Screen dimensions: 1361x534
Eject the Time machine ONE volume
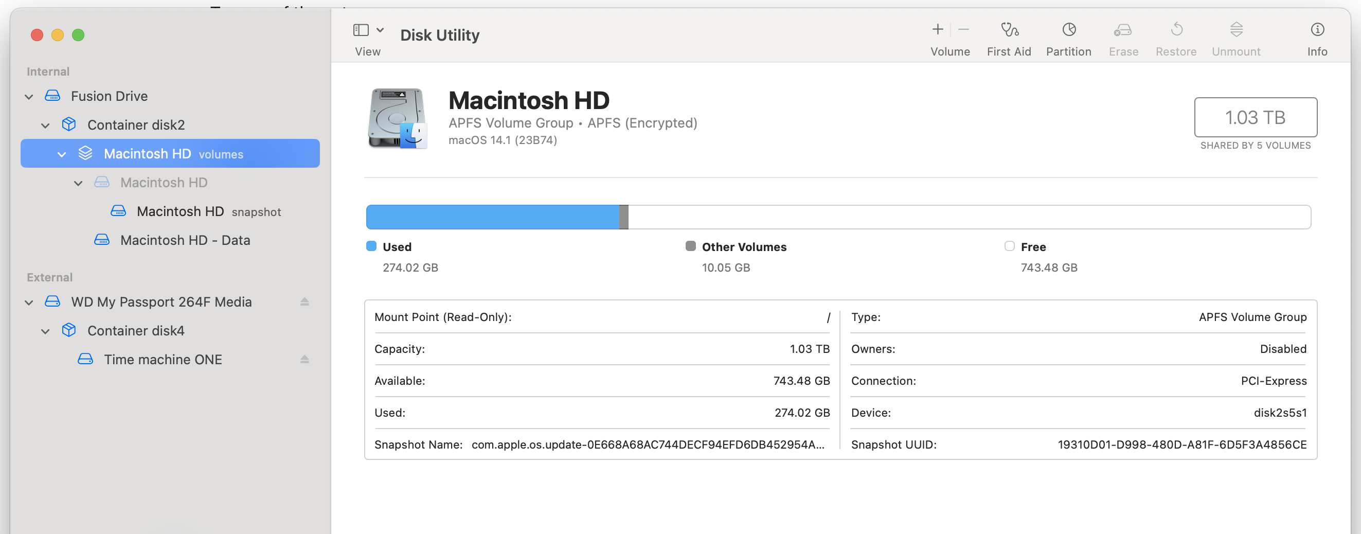(305, 359)
